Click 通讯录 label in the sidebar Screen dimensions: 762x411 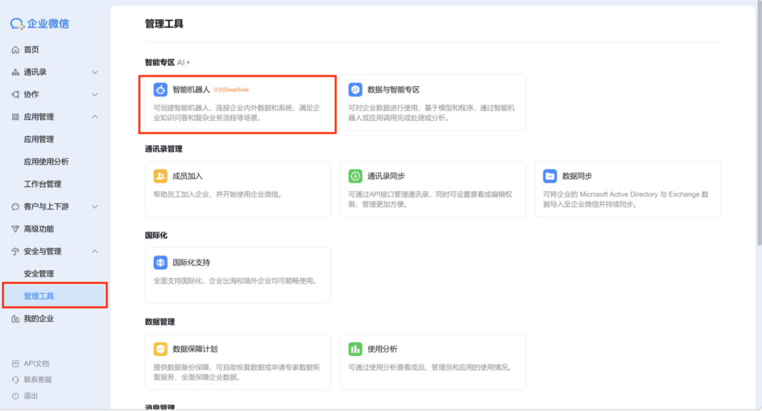pos(35,73)
